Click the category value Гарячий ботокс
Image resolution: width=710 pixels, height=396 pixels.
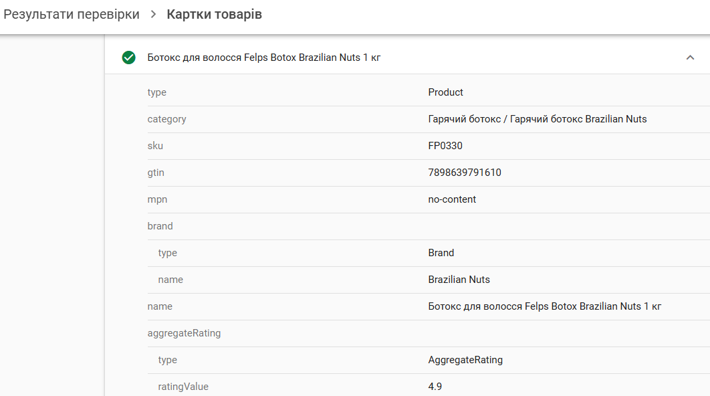[x=538, y=119]
